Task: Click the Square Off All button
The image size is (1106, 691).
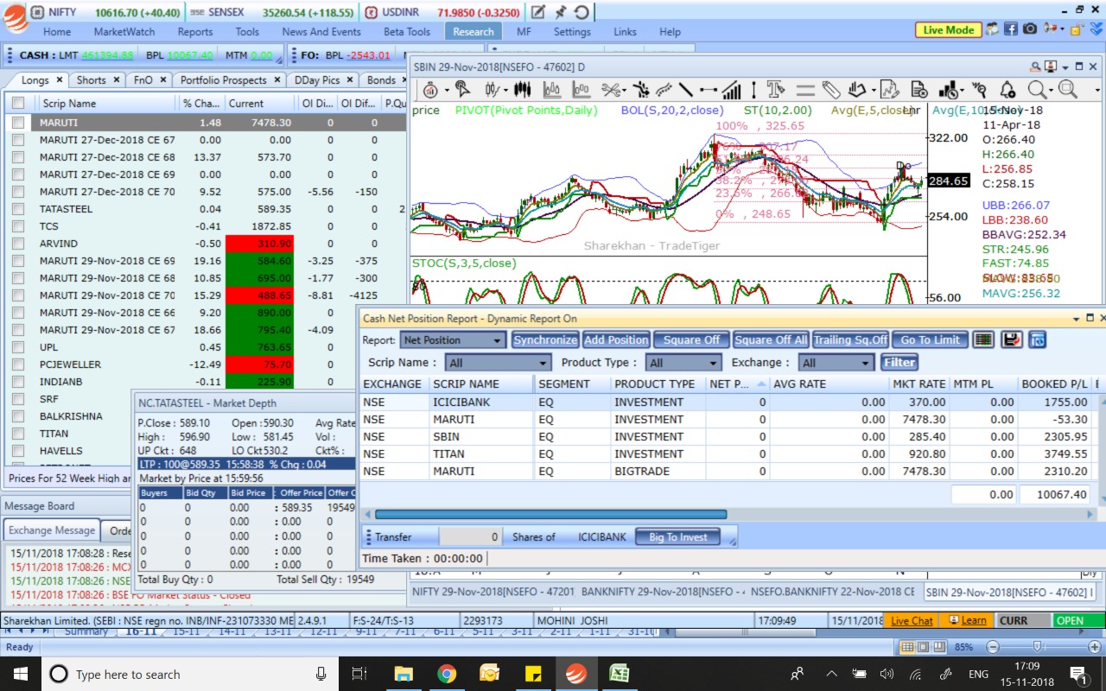Action: [x=771, y=339]
